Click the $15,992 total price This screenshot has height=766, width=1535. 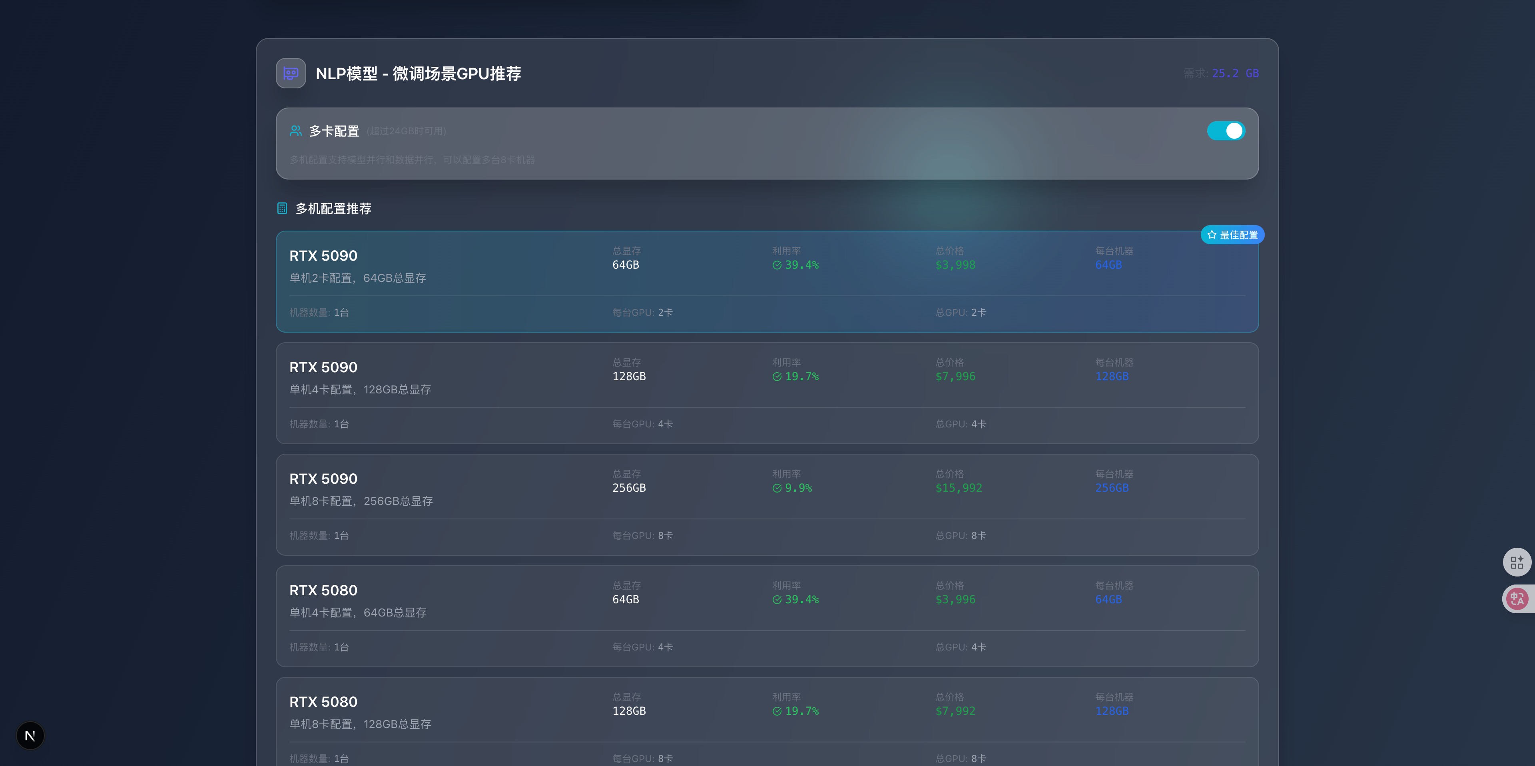[959, 488]
